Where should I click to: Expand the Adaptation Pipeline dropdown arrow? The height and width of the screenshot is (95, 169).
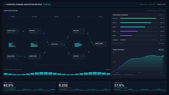pos(18,11)
